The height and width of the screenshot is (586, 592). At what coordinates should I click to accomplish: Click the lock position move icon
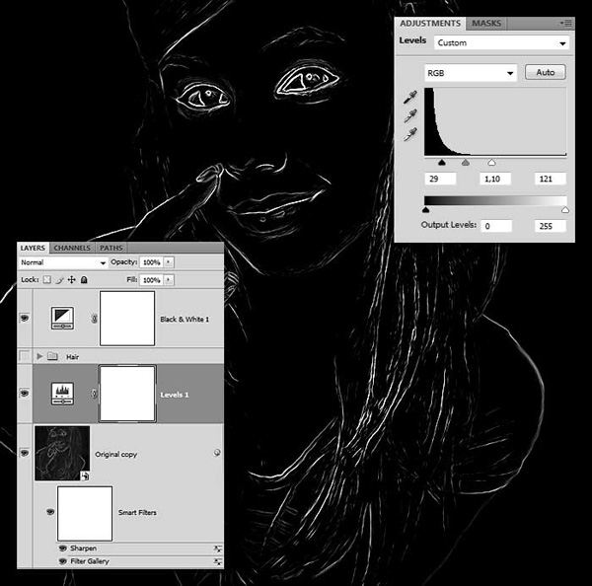pyautogui.click(x=71, y=280)
